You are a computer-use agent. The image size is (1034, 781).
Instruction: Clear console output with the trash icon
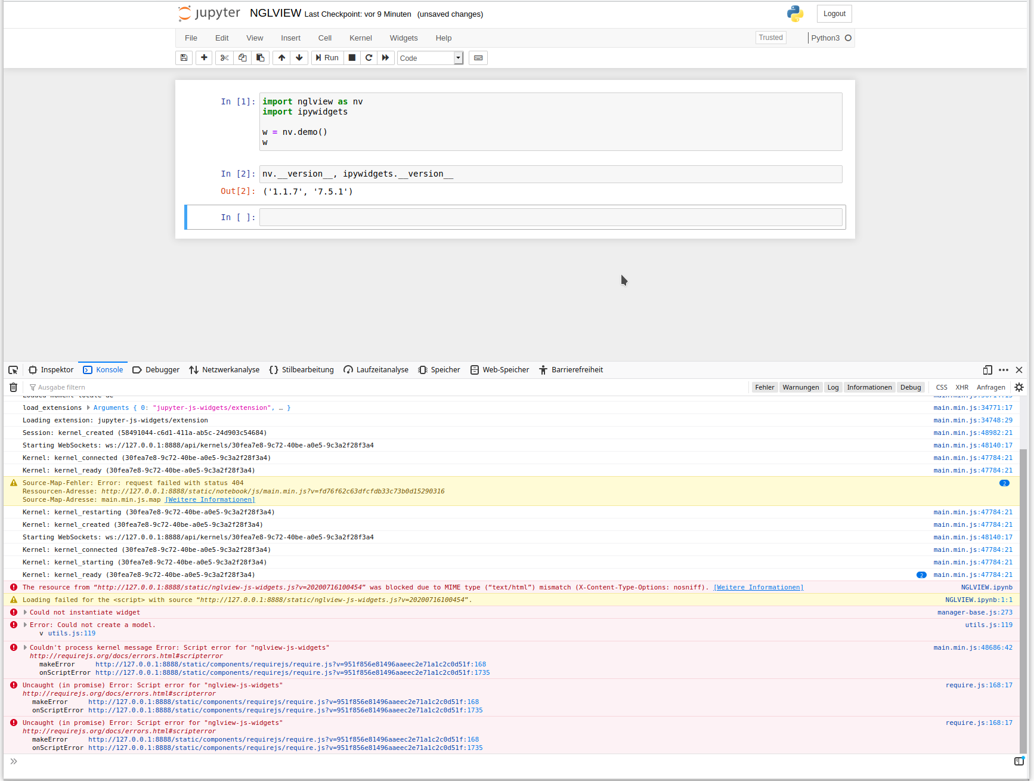[x=13, y=387]
